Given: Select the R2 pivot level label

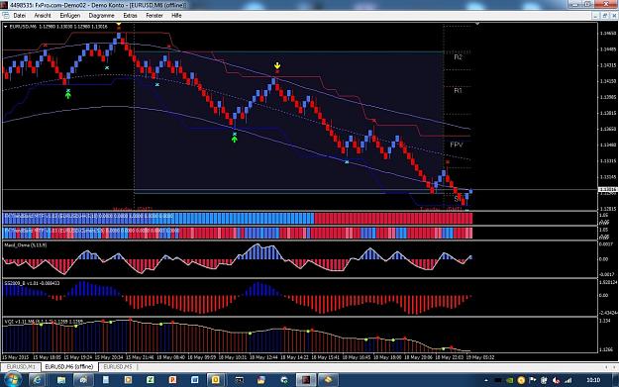Looking at the screenshot, I should click(x=458, y=56).
